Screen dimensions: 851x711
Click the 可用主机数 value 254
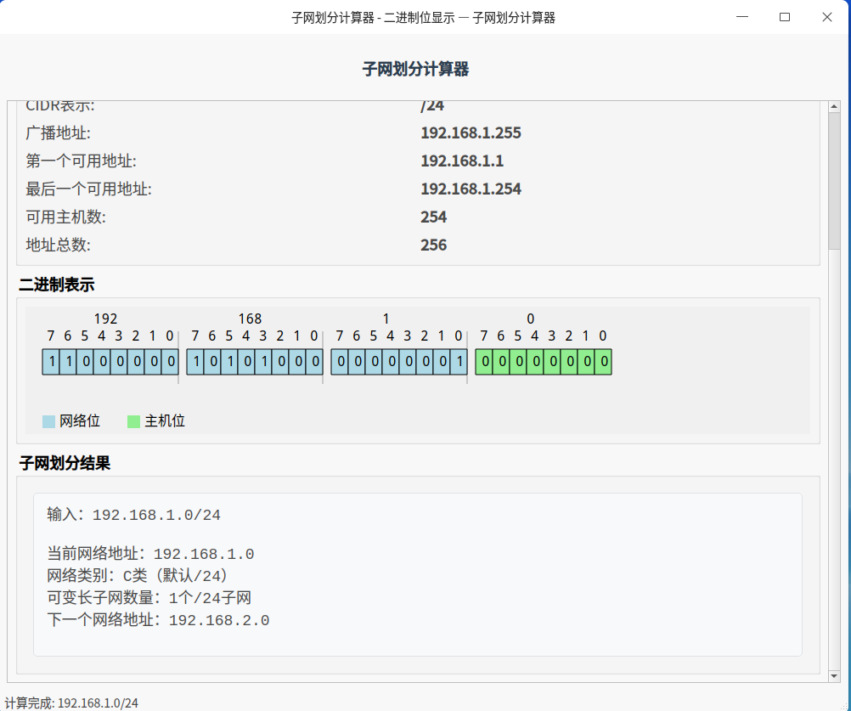coord(433,217)
